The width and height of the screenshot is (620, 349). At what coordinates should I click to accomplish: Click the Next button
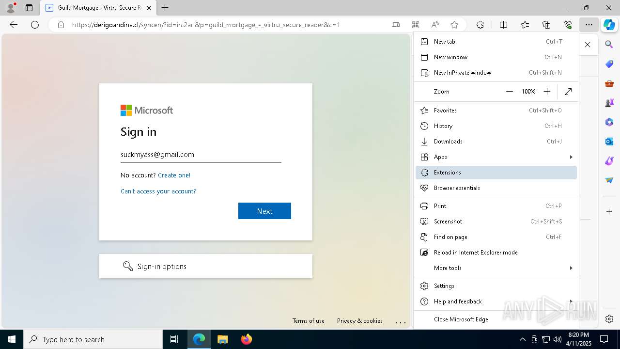click(264, 211)
